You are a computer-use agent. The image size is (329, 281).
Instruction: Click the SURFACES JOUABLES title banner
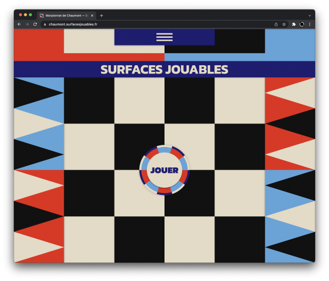(x=164, y=70)
